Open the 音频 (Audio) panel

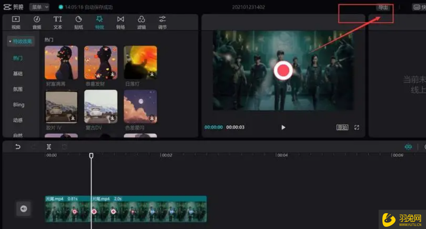[36, 22]
